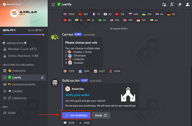This screenshot has width=192, height=126.
Task: Open the threads icon in channel header
Action: (x=164, y=5)
